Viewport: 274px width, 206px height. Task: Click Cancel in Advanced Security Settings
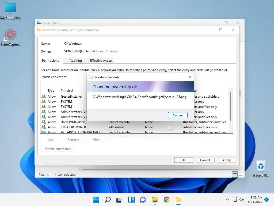click(205, 160)
